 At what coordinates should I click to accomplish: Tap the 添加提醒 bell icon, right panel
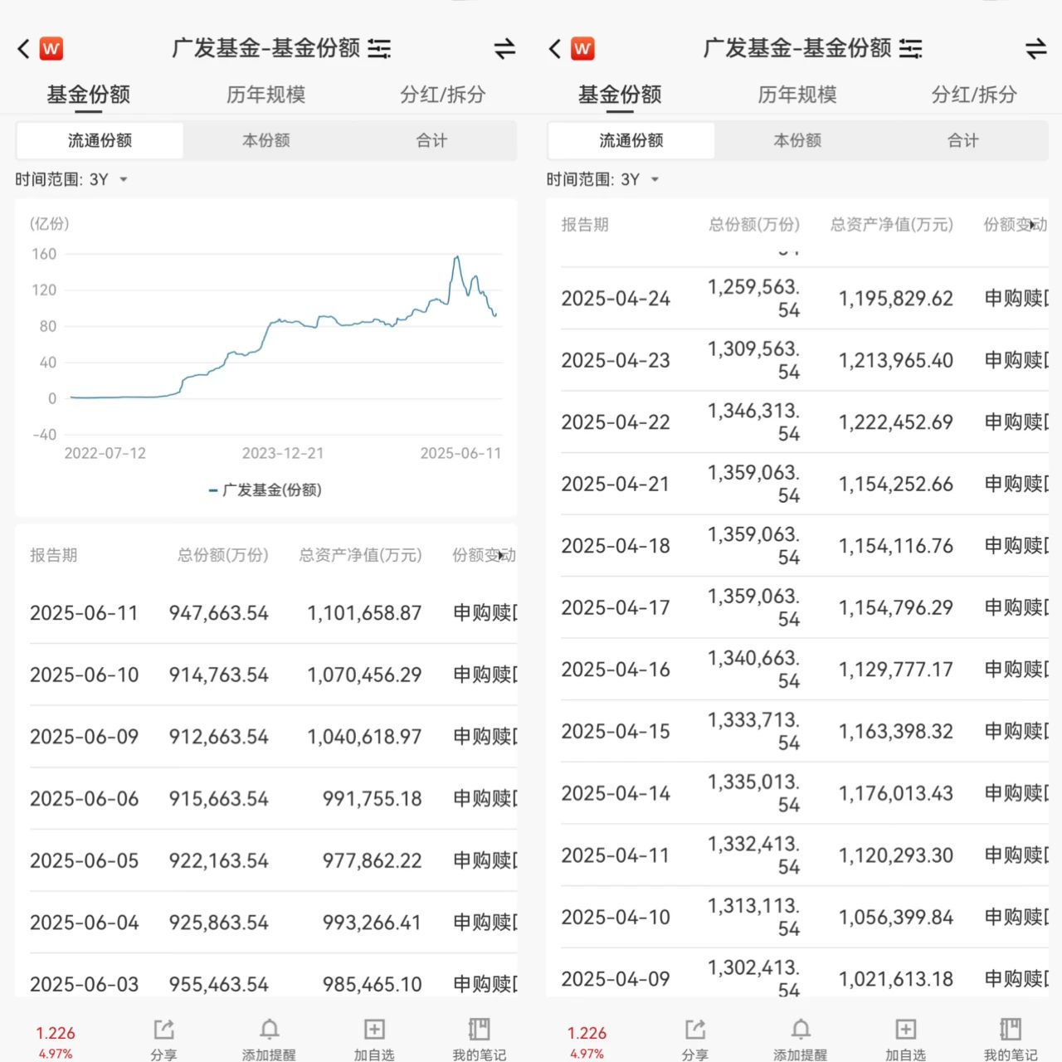click(800, 1030)
